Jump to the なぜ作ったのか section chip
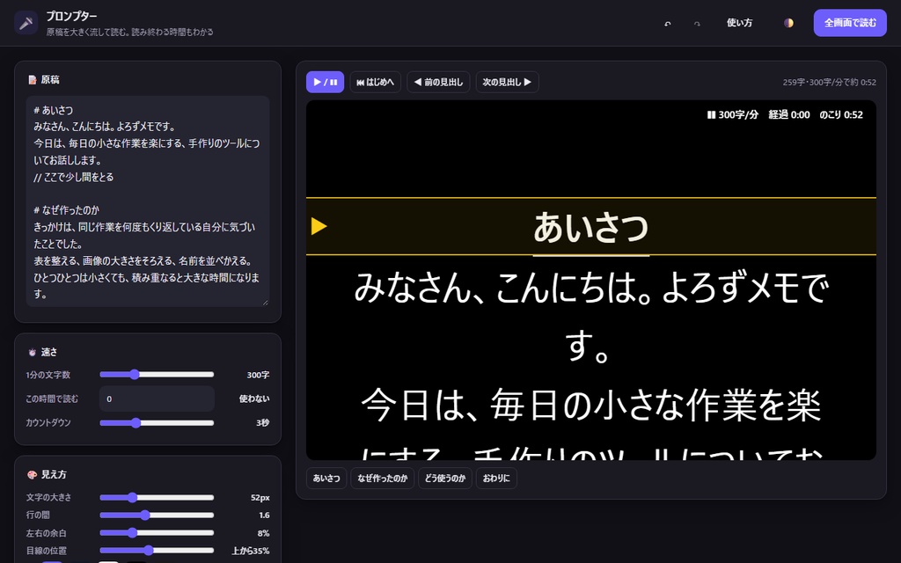901x563 pixels. [382, 478]
